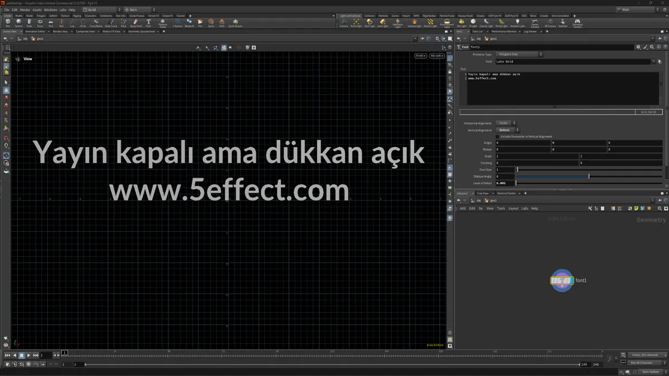
Task: Click the Font Size value field
Action: 505,169
